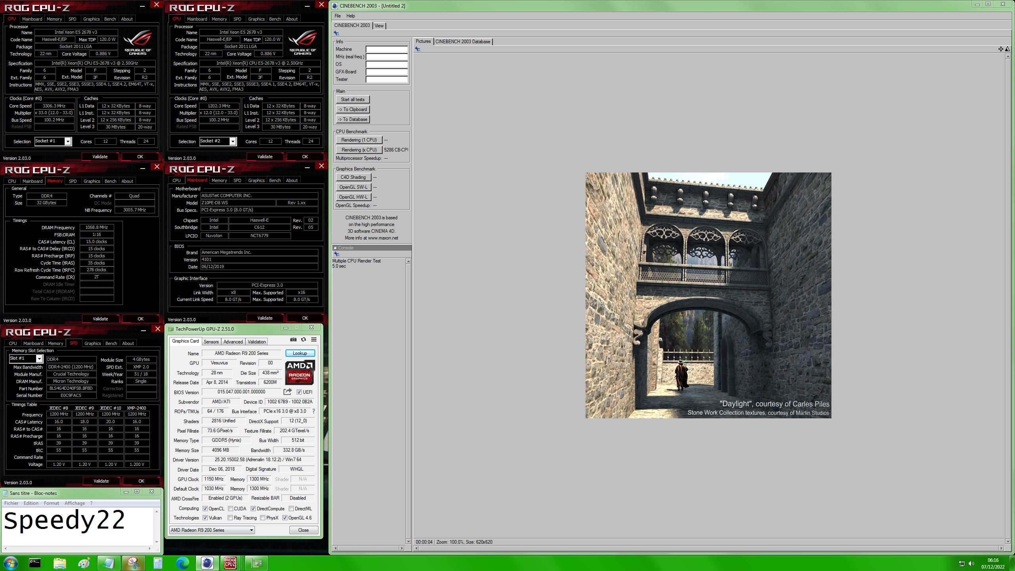
Task: Click the triangle icon at the Pictures view corner
Action: [1007, 49]
